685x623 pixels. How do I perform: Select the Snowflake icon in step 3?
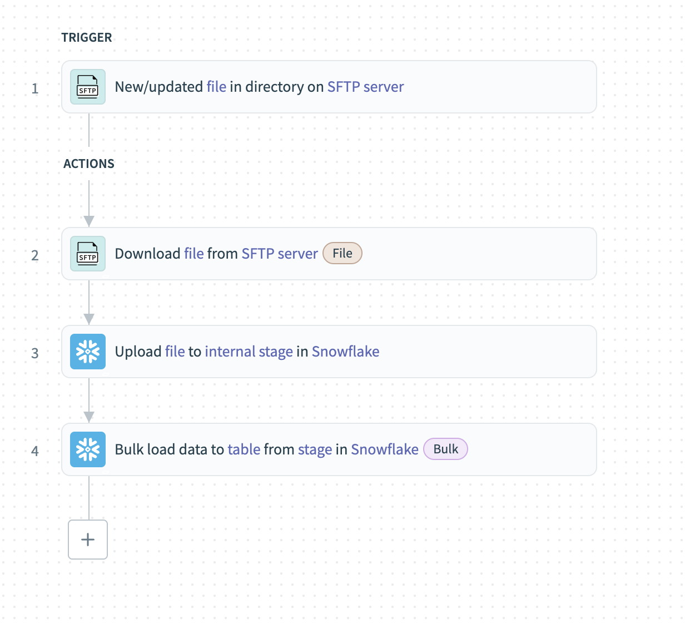pyautogui.click(x=87, y=352)
